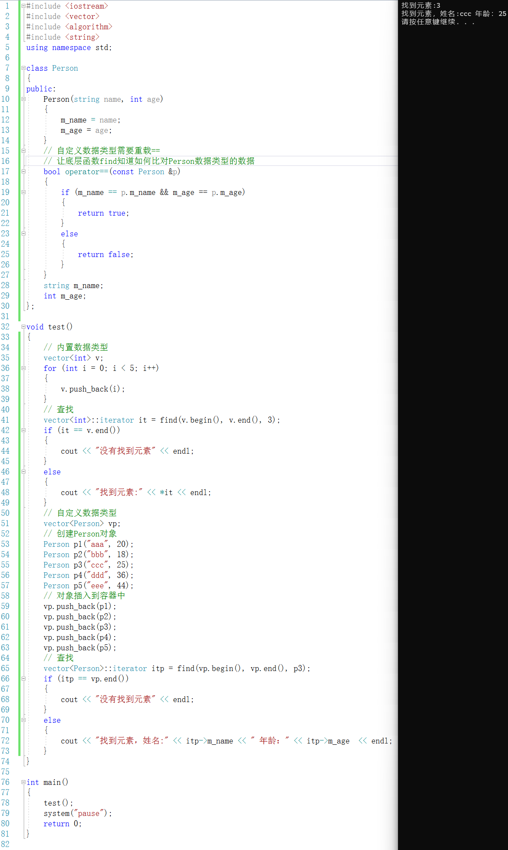Collapse the Person(string name, int age) constructor fold
The width and height of the screenshot is (508, 850).
(23, 99)
